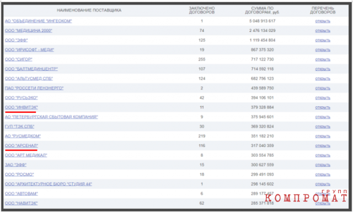353x213 pixels.
Task: Open ООО "БАЛТМЕДИНЦЕНТР" supplier link
Action: 31,69
